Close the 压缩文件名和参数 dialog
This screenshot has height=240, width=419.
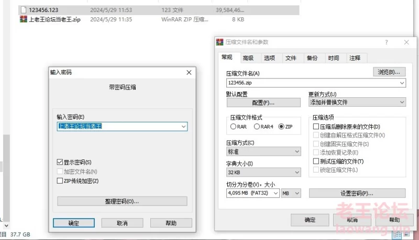[x=406, y=42]
